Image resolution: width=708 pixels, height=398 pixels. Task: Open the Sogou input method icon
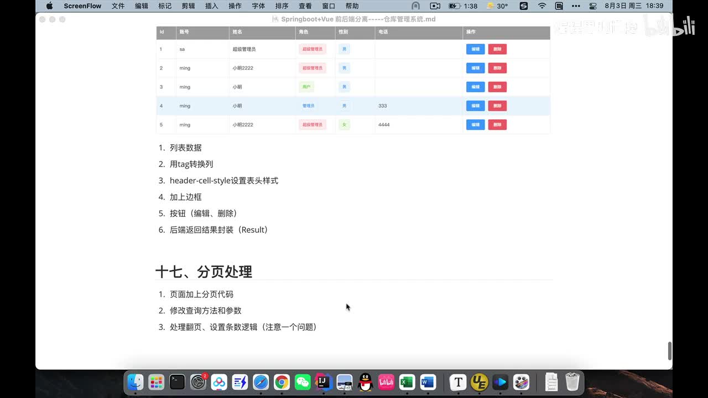524,6
